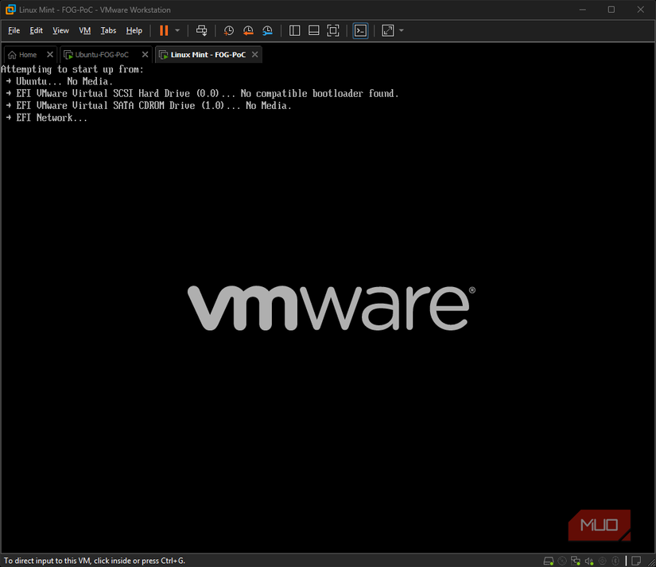Open the File menu
The width and height of the screenshot is (656, 567).
coord(14,30)
